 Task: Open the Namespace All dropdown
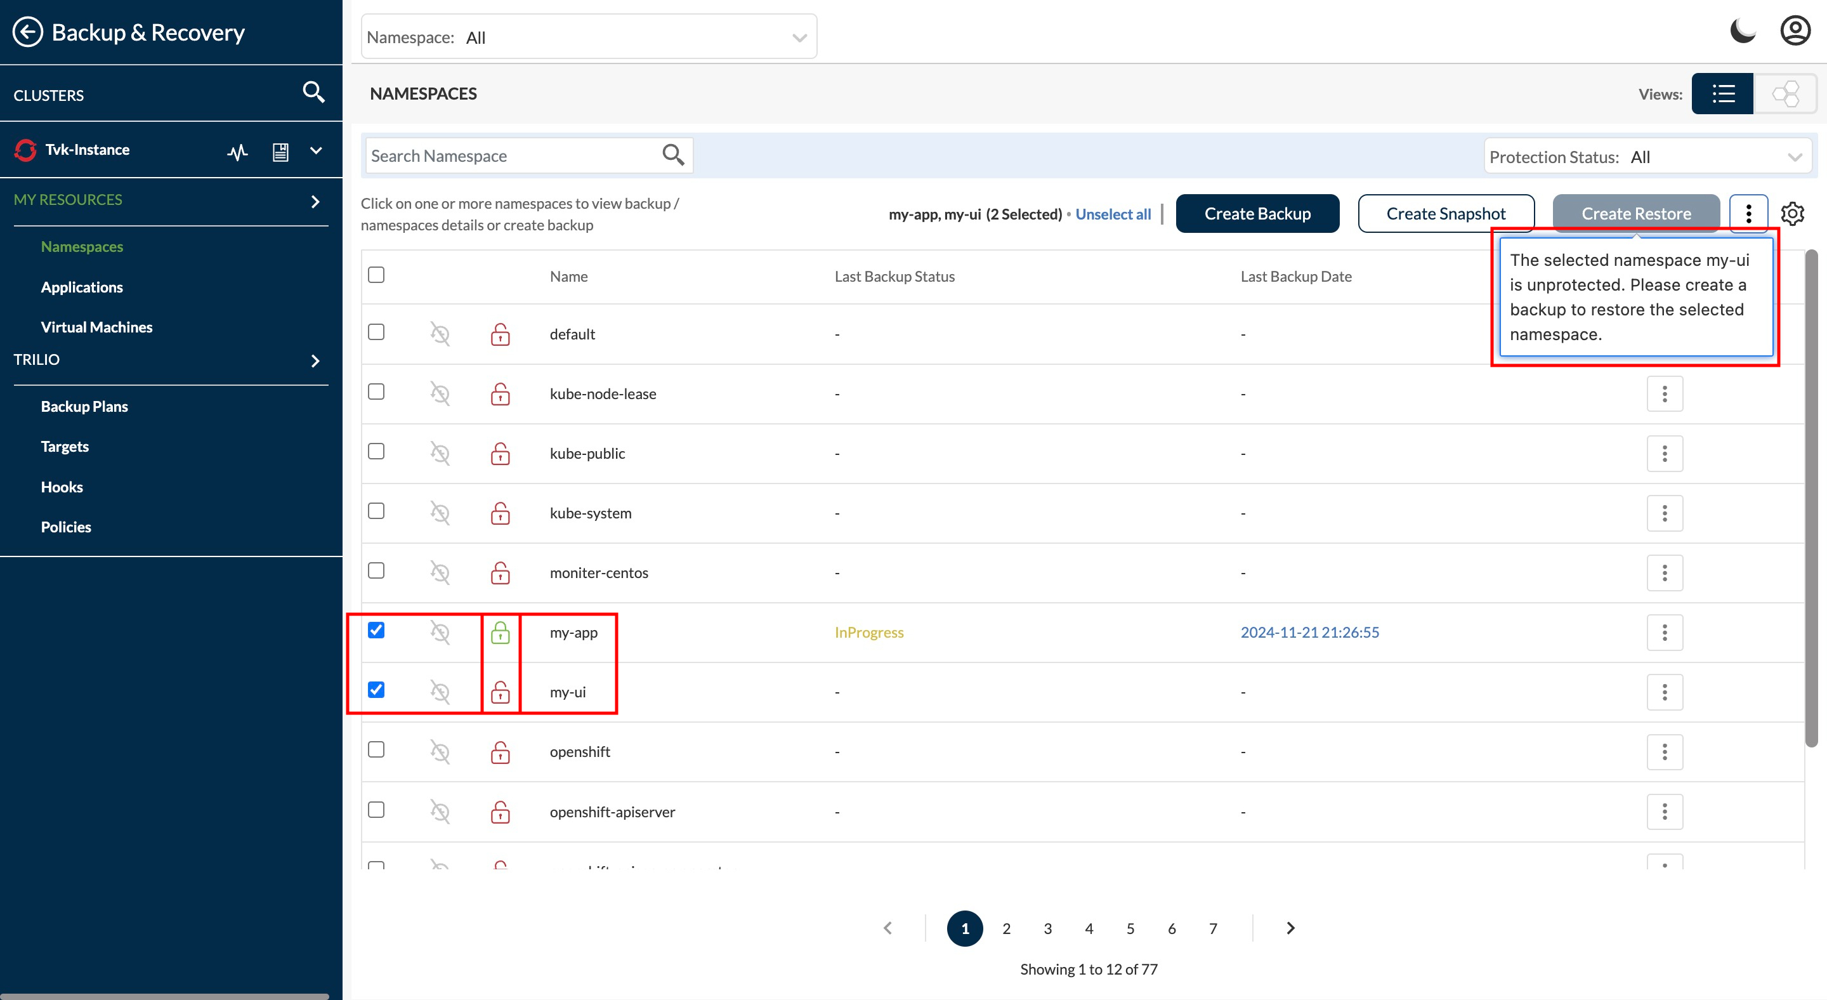click(589, 37)
